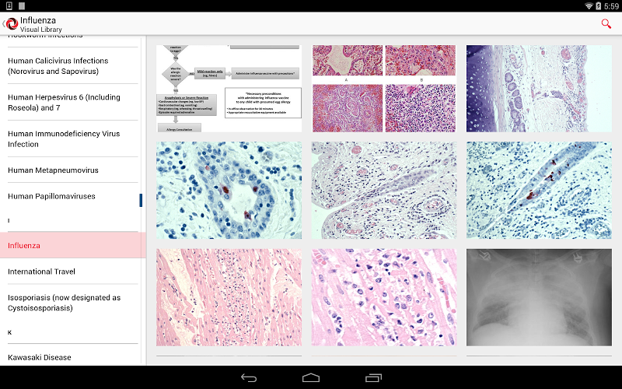Open the chest X-ray thumbnail
The width and height of the screenshot is (622, 389).
539,297
